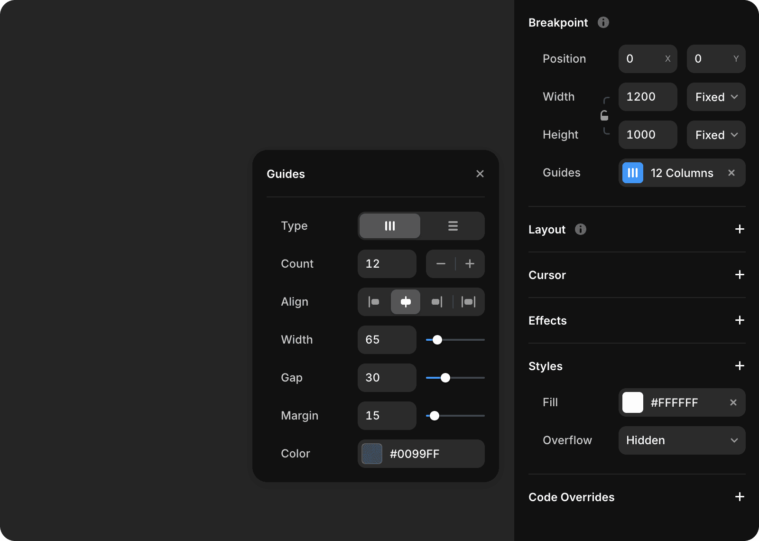Toggle the width-height aspect ratio lock
759x541 pixels.
[604, 116]
